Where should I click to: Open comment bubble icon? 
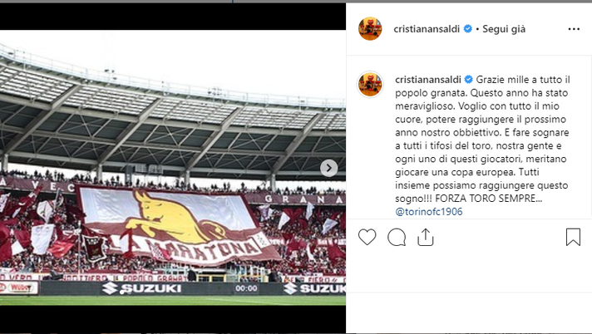click(x=397, y=238)
